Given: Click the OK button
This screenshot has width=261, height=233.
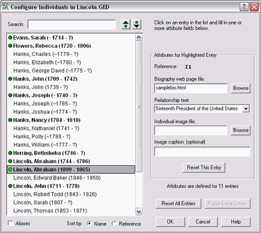Looking at the screenshot, I should click(170, 222).
